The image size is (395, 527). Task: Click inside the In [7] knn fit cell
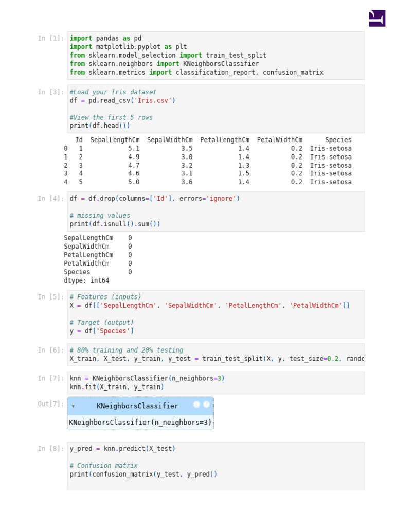216,383
